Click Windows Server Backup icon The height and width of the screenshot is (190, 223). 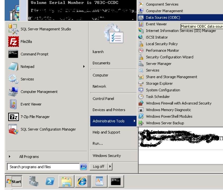(141, 123)
